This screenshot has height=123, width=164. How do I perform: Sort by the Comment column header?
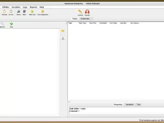click(x=103, y=23)
